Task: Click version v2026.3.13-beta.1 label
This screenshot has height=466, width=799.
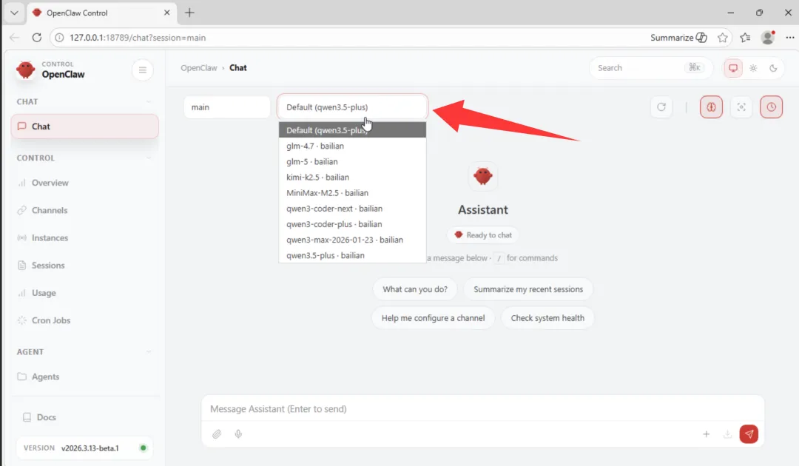Action: coord(90,448)
